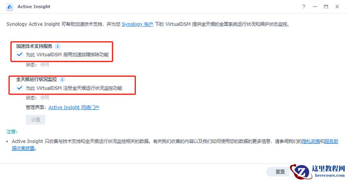Click info icon beside 全天候运行状况监控

[62, 79]
